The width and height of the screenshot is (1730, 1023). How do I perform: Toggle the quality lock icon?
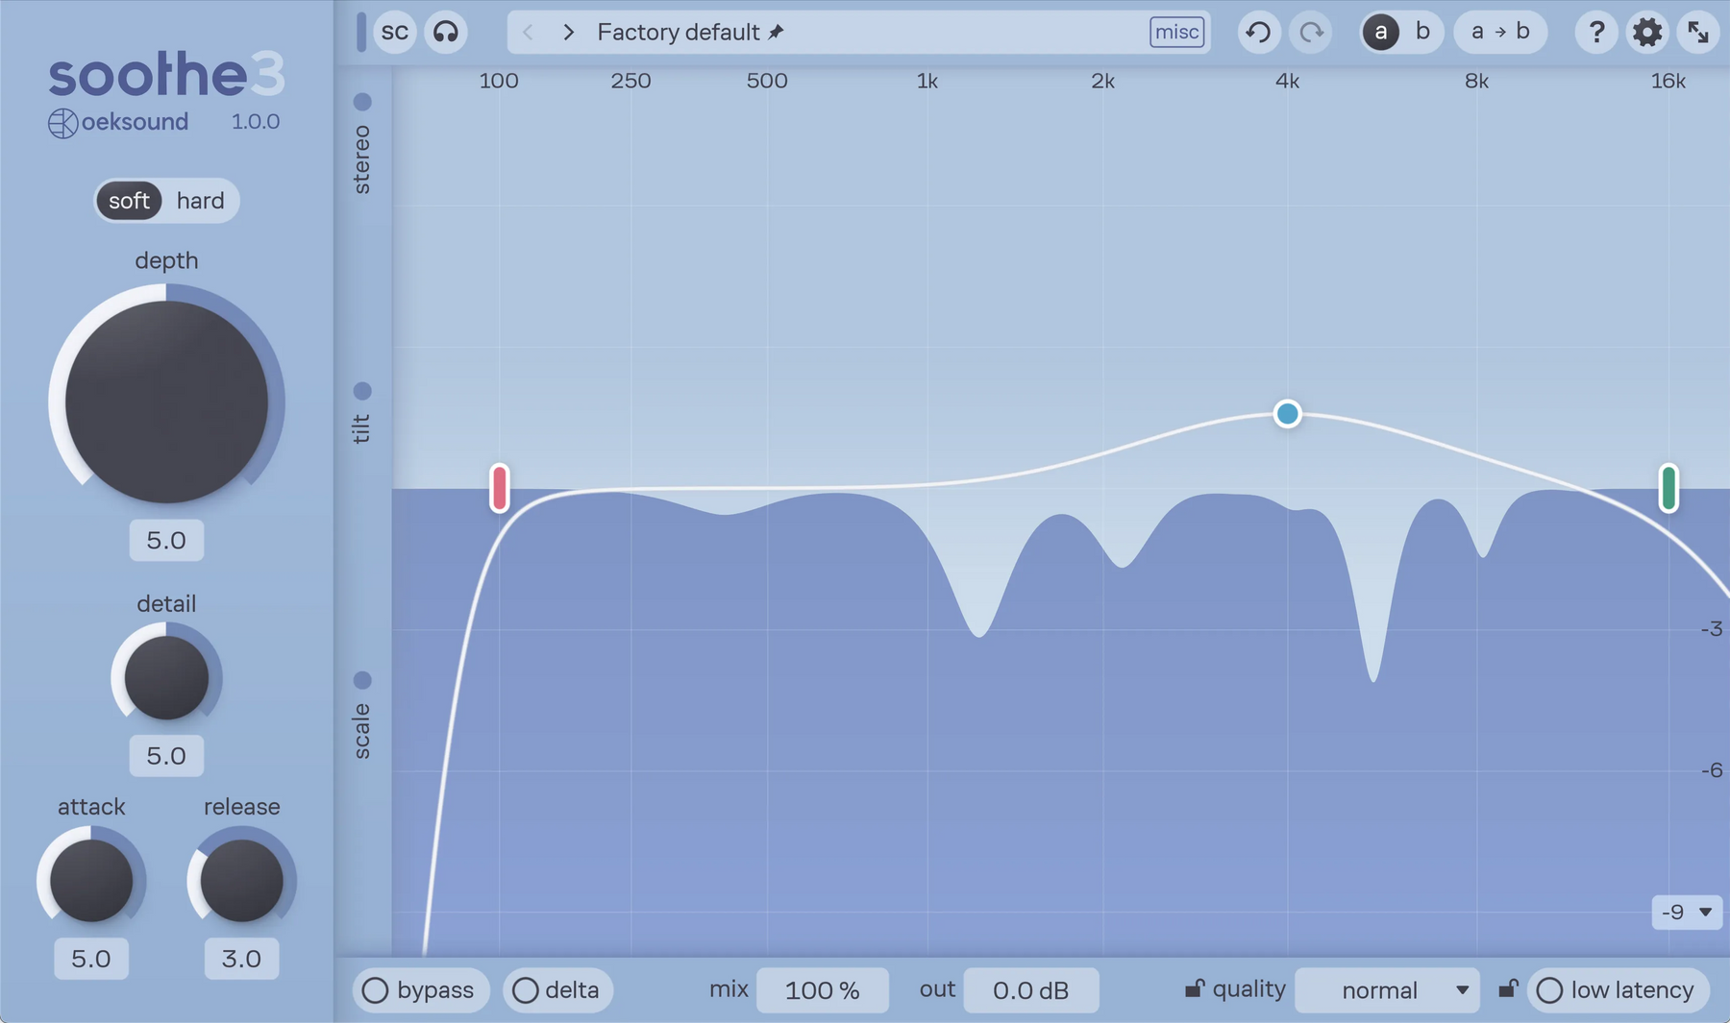[x=1194, y=988]
